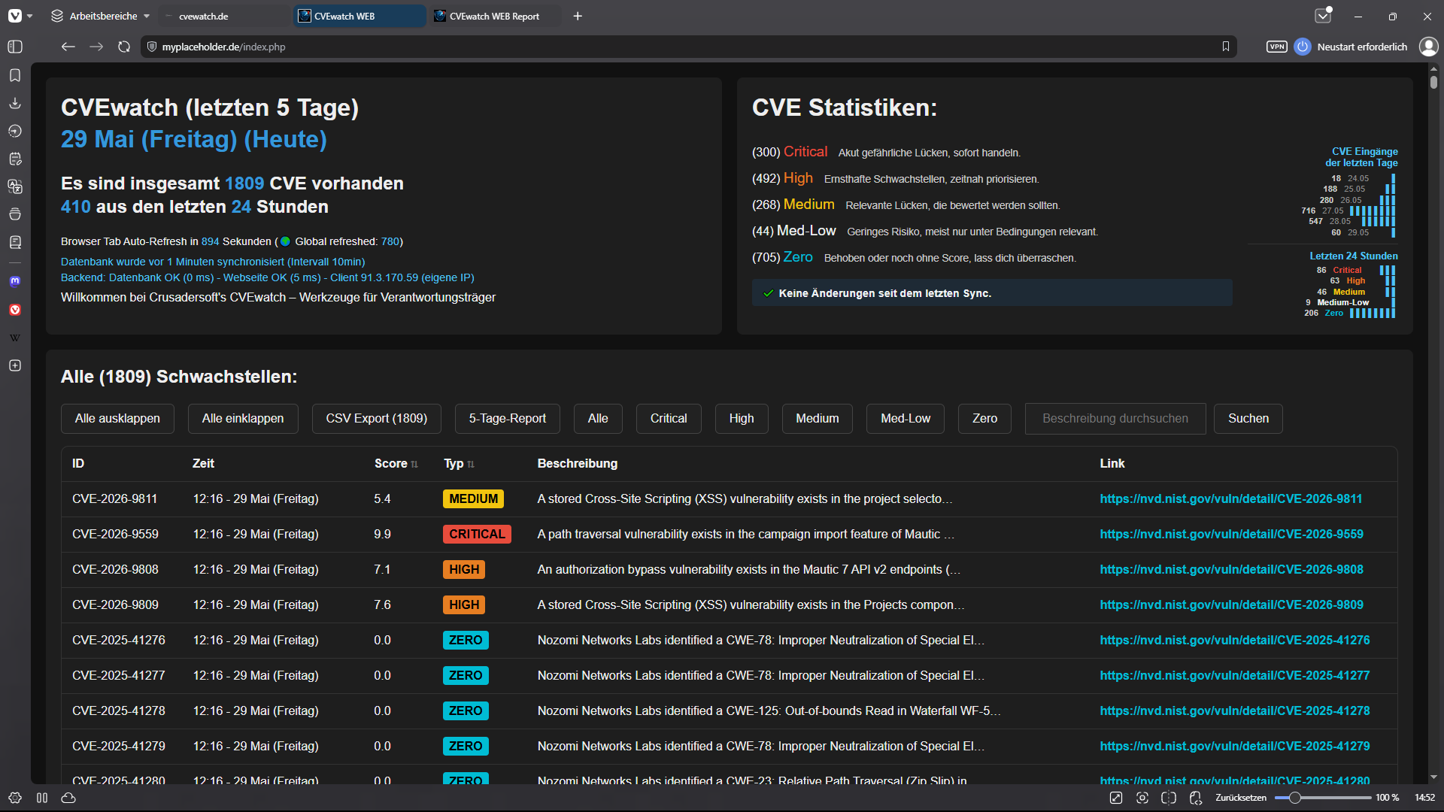Open the Sessions panel in sidebar

click(15, 214)
